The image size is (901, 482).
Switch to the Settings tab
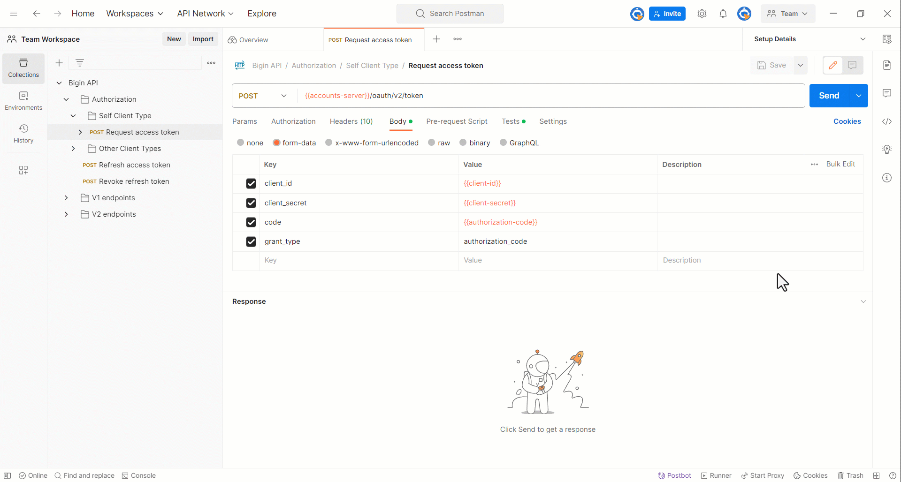pos(553,121)
